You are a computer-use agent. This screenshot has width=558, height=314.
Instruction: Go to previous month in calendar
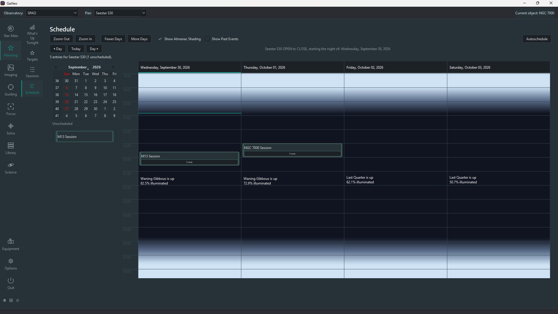(x=56, y=67)
